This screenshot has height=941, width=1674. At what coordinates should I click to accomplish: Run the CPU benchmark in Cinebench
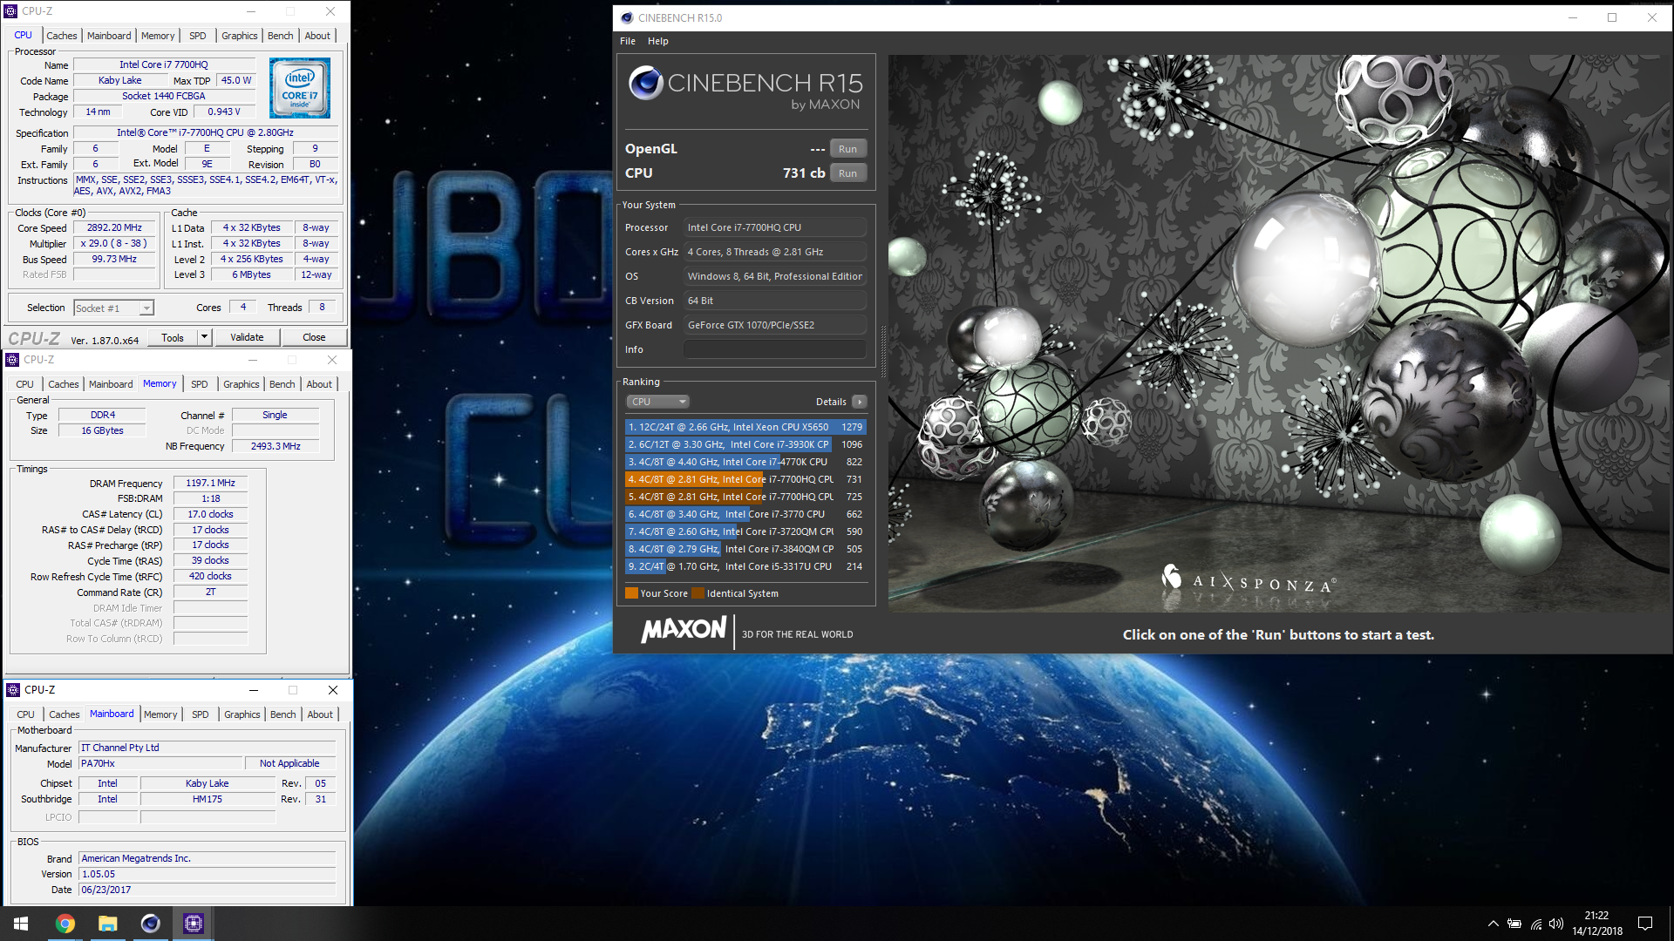(847, 173)
